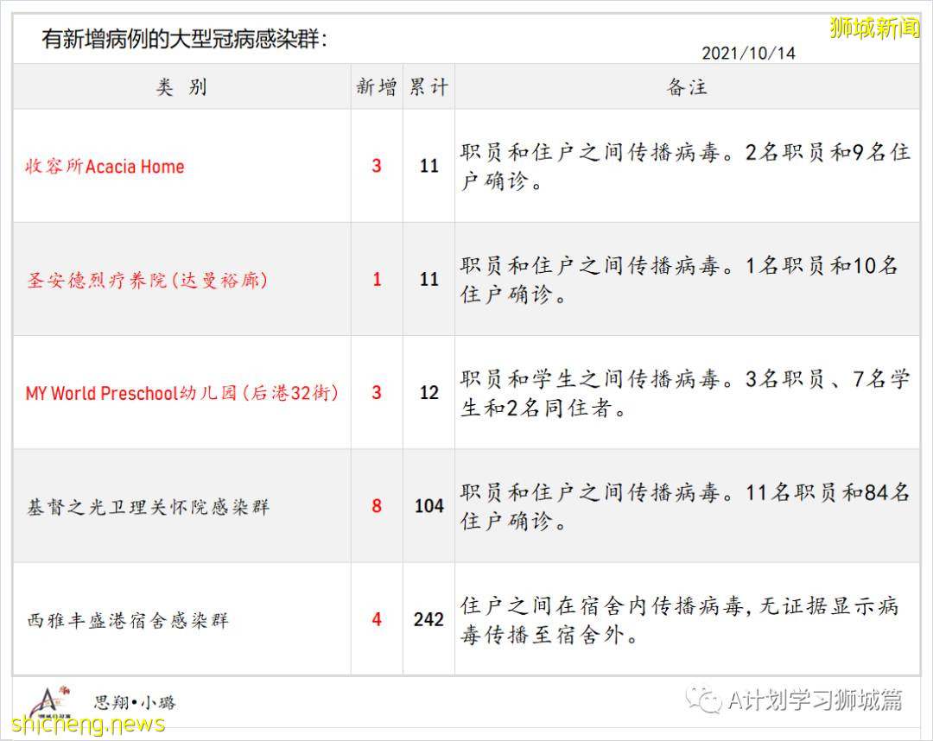Click the cumulative total 242 for the dormitory cluster
The width and height of the screenshot is (933, 741).
(428, 619)
